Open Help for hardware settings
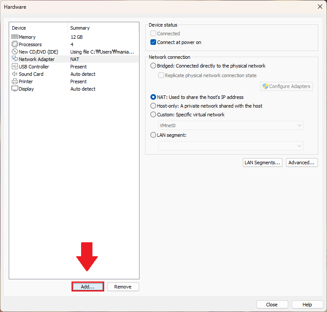 click(x=307, y=305)
